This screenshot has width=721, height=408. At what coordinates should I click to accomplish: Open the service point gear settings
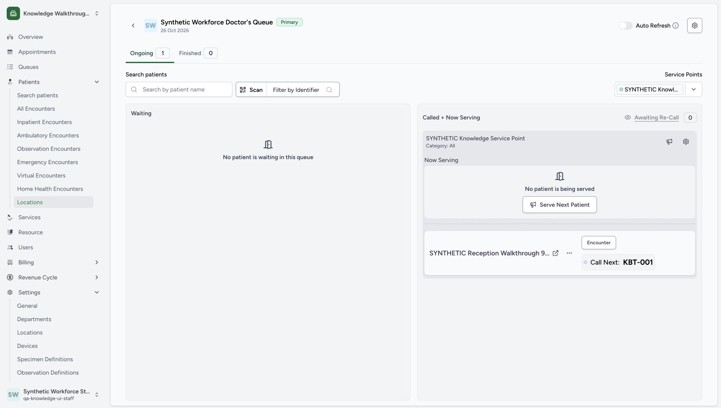pyautogui.click(x=686, y=142)
